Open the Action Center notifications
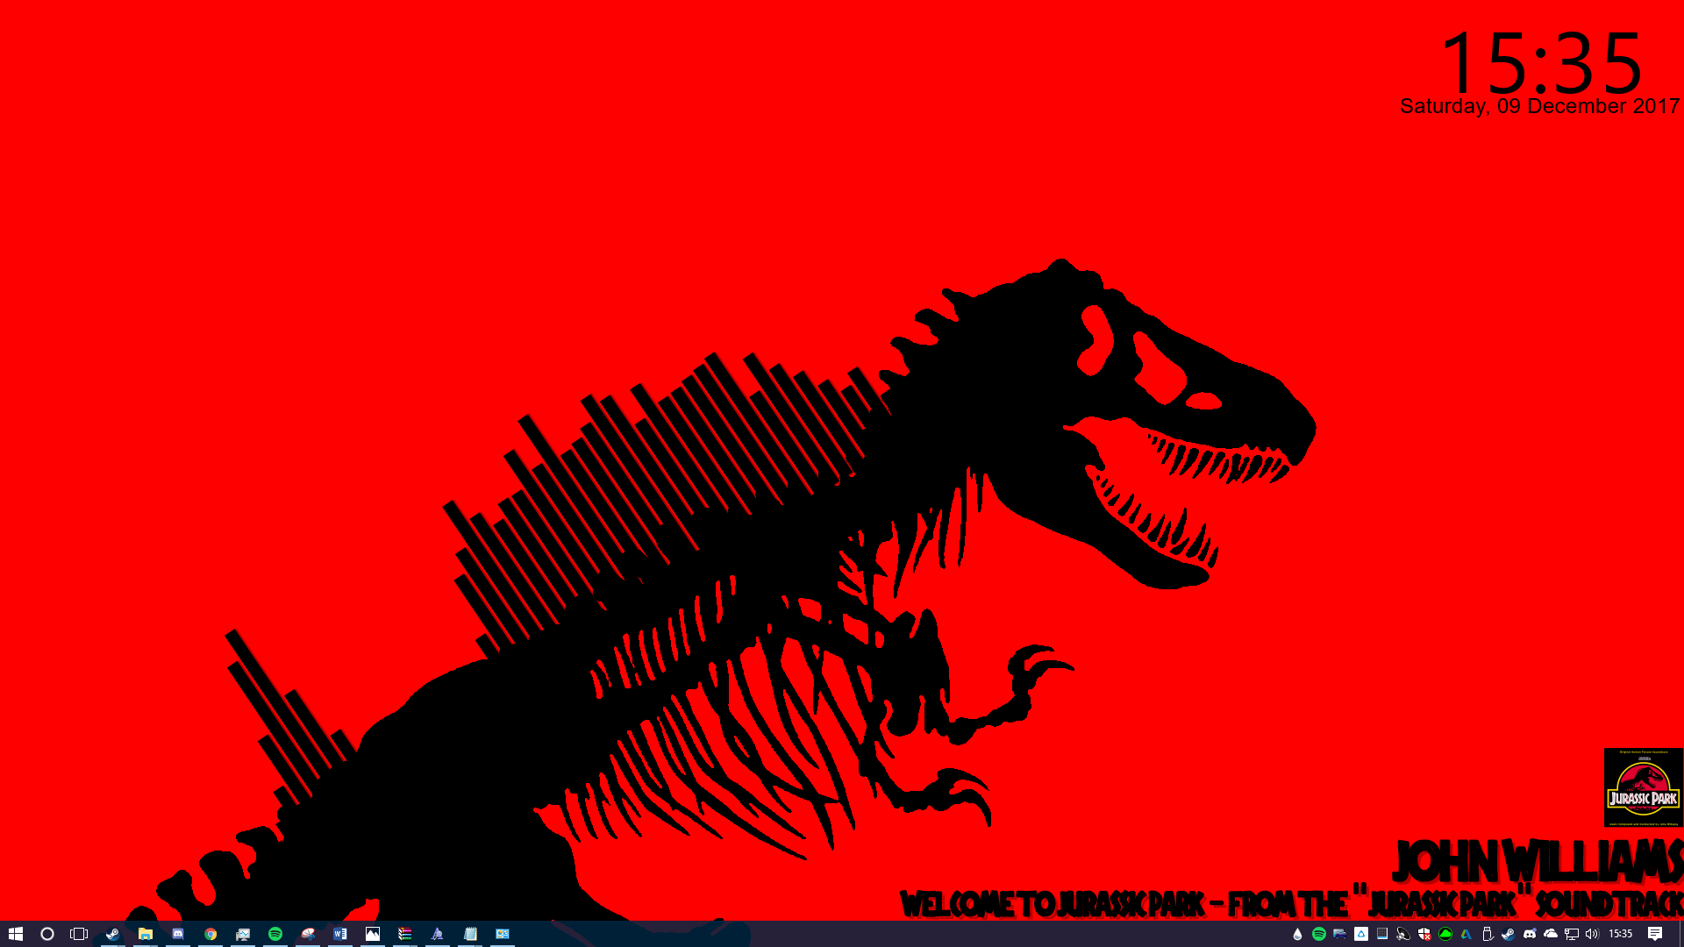The image size is (1684, 947). pyautogui.click(x=1655, y=934)
